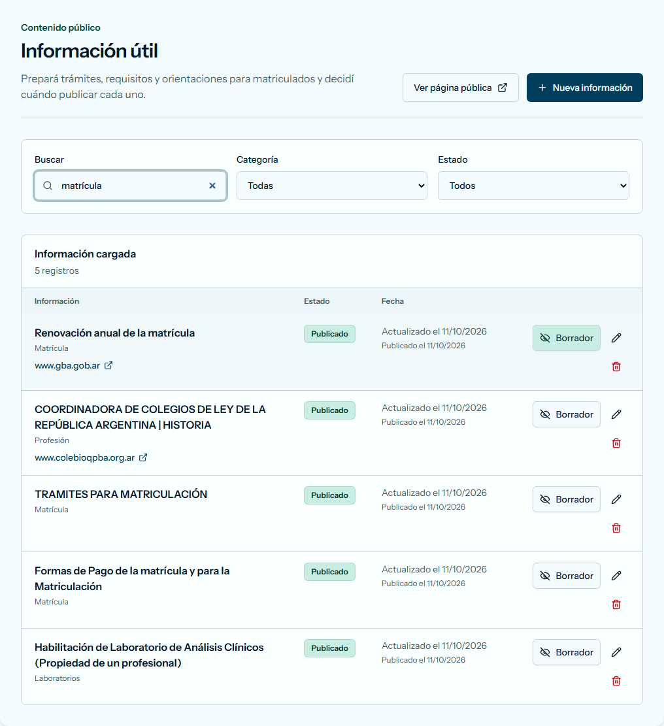This screenshot has width=664, height=726.
Task: Open Ver página pública
Action: (x=460, y=88)
